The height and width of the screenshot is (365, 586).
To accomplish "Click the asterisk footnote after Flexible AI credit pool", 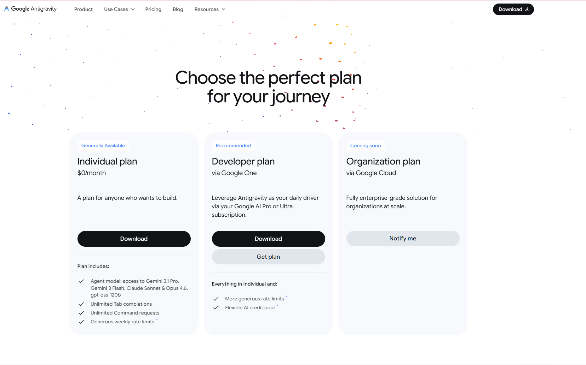I will (x=277, y=306).
